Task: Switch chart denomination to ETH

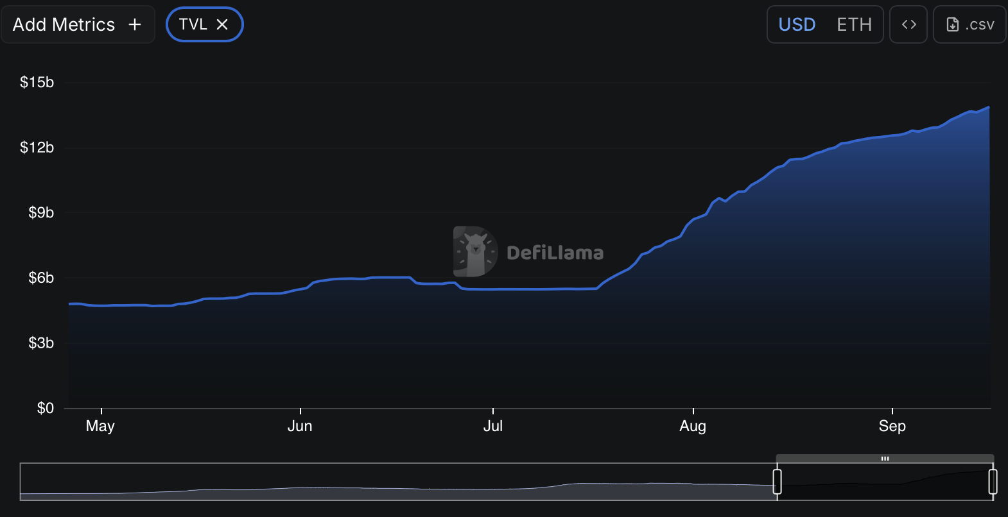Action: click(x=854, y=24)
